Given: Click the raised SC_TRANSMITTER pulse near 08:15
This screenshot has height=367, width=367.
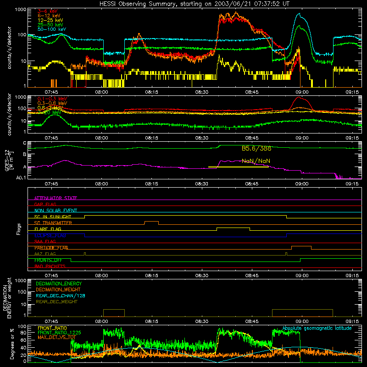Looking at the screenshot, I should point(151,222).
